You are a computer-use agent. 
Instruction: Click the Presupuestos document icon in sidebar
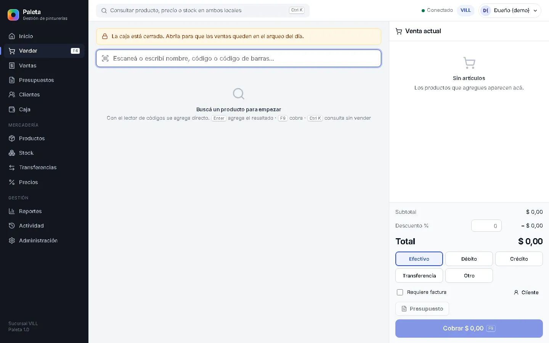(x=12, y=80)
